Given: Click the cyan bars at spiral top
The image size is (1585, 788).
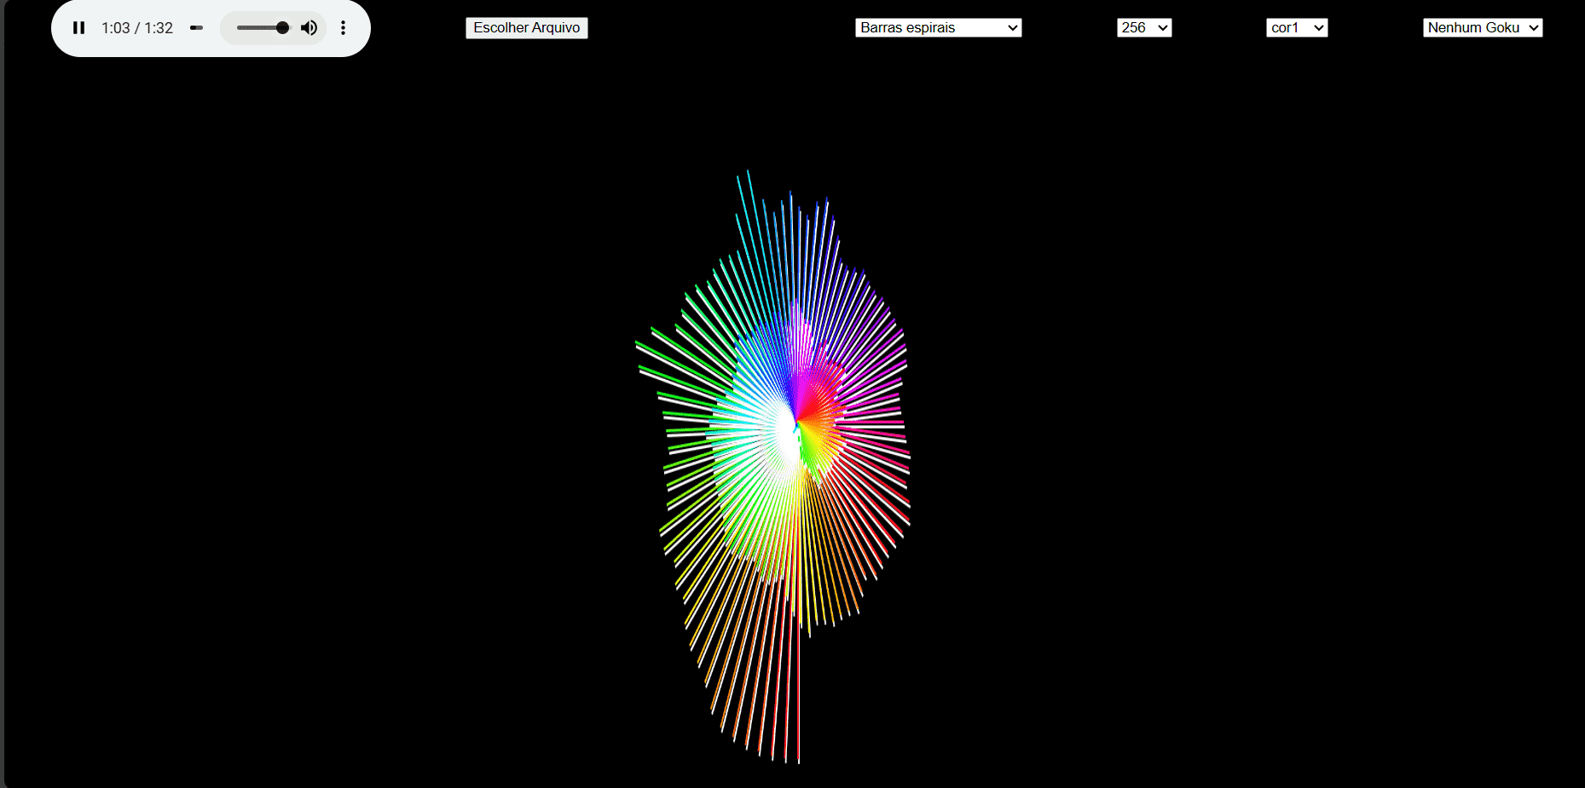Looking at the screenshot, I should 750,221.
